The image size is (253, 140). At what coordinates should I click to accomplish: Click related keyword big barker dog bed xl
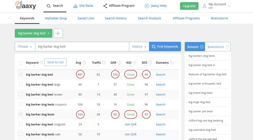[x=202, y=65]
